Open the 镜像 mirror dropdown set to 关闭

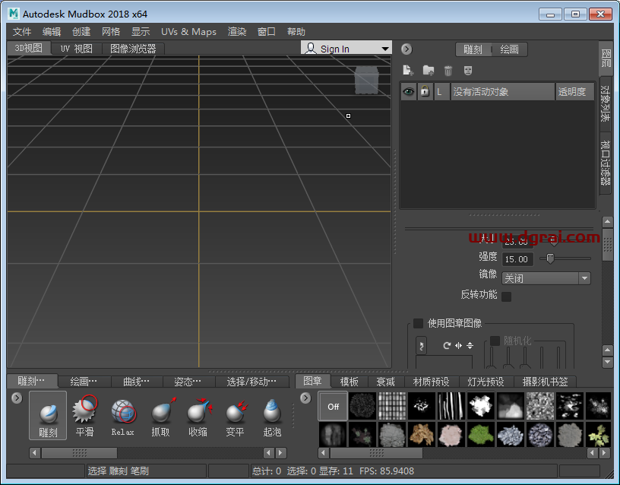546,278
